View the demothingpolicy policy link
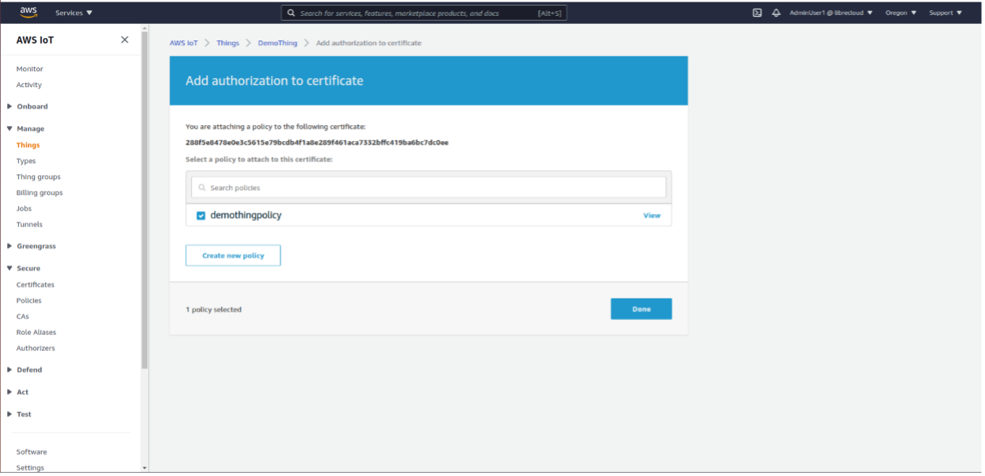The height and width of the screenshot is (476, 985). point(651,215)
